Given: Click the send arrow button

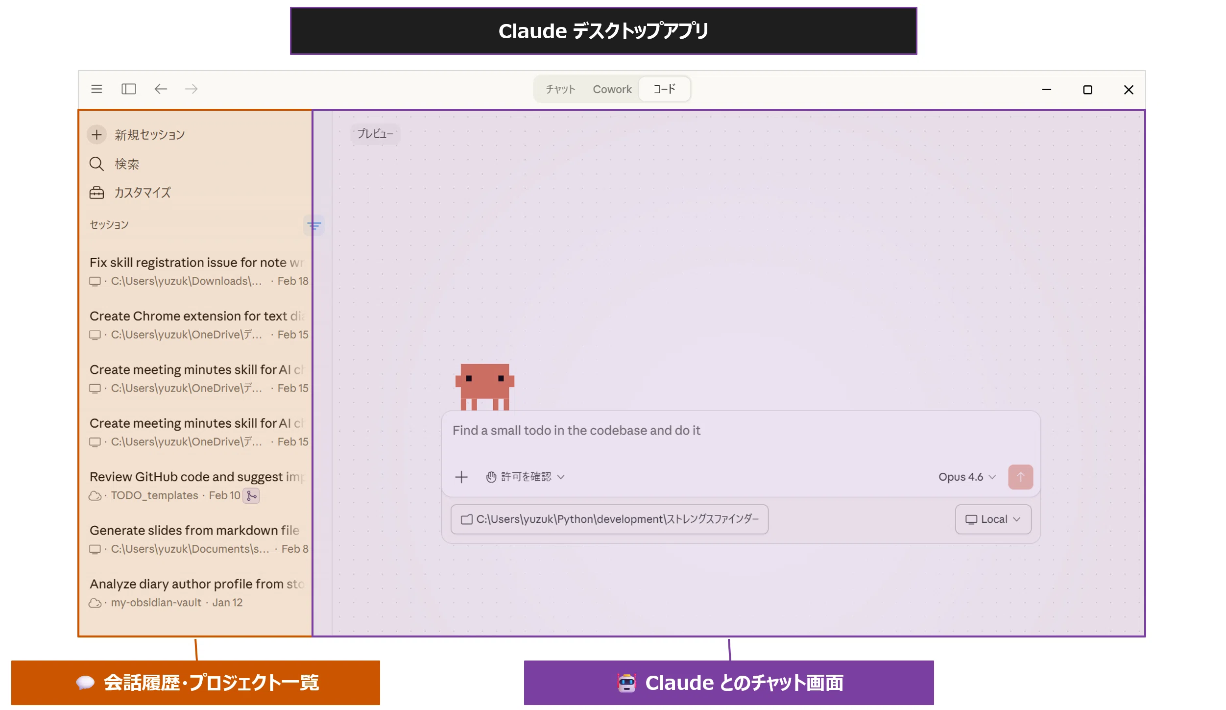Looking at the screenshot, I should (x=1020, y=477).
